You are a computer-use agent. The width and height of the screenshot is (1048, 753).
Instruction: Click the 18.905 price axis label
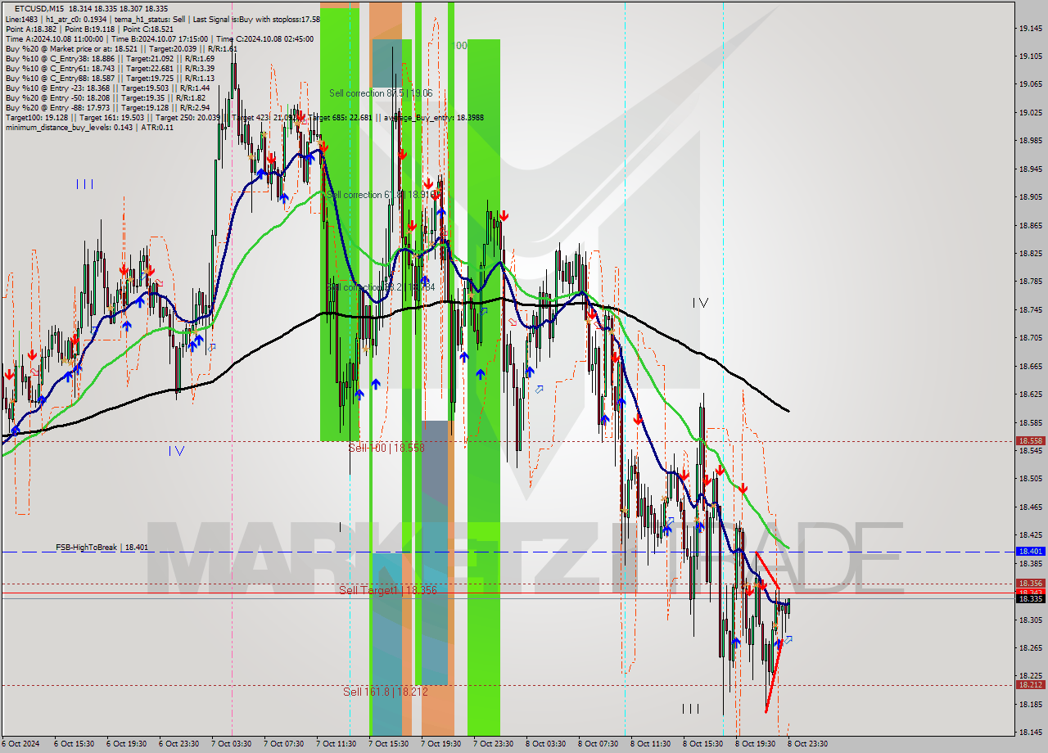1030,196
